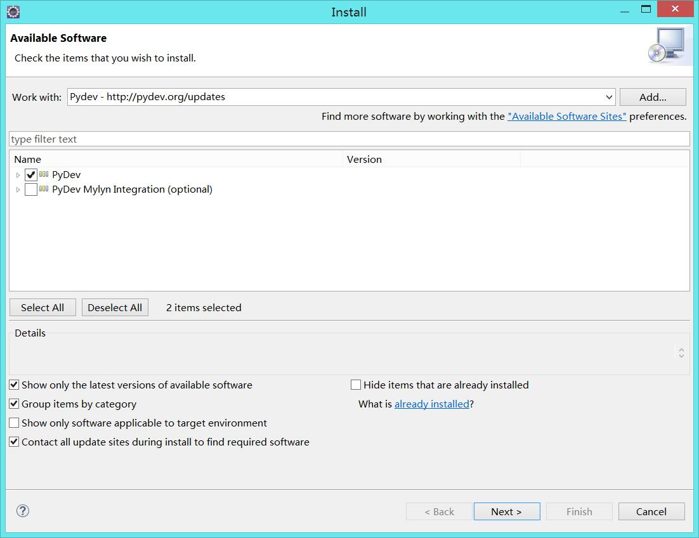Click the Version column header
The image size is (699, 538).
pyautogui.click(x=431, y=160)
